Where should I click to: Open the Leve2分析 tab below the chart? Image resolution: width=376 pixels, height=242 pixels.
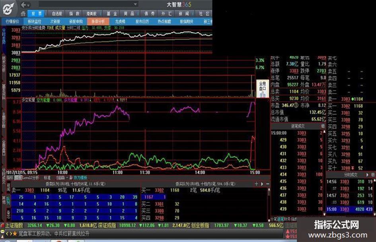[x=30, y=178]
